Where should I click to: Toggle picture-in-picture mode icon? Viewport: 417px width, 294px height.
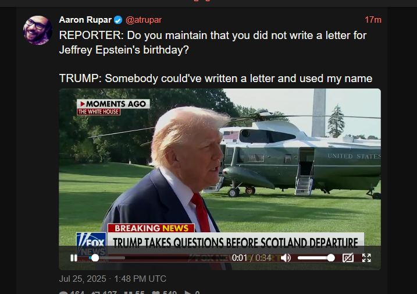[x=348, y=258]
